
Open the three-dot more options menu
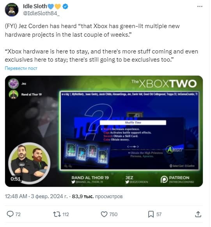(200, 6)
